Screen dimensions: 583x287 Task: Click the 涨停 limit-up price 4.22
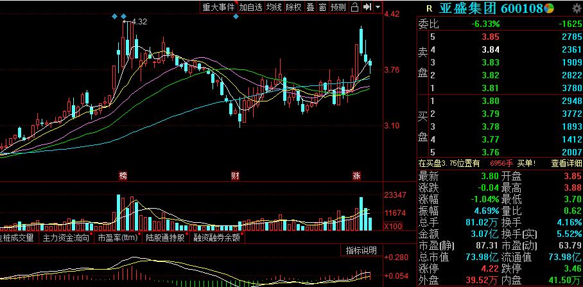491,269
